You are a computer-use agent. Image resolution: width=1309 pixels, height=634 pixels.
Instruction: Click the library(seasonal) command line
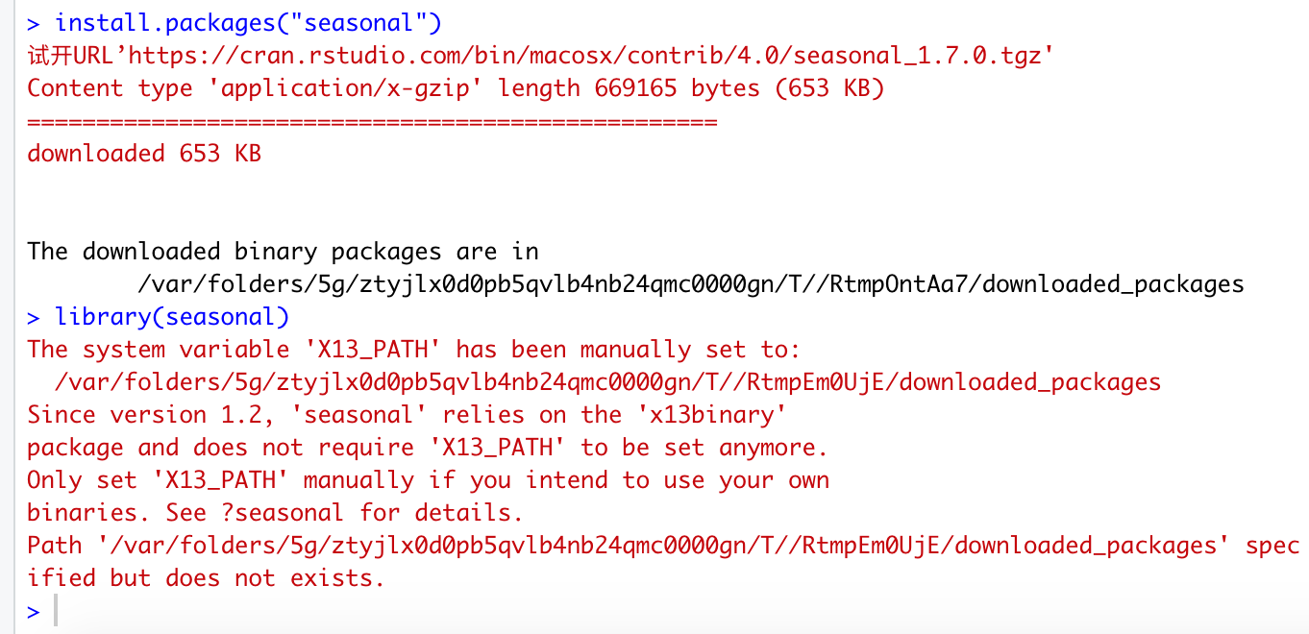click(x=172, y=316)
